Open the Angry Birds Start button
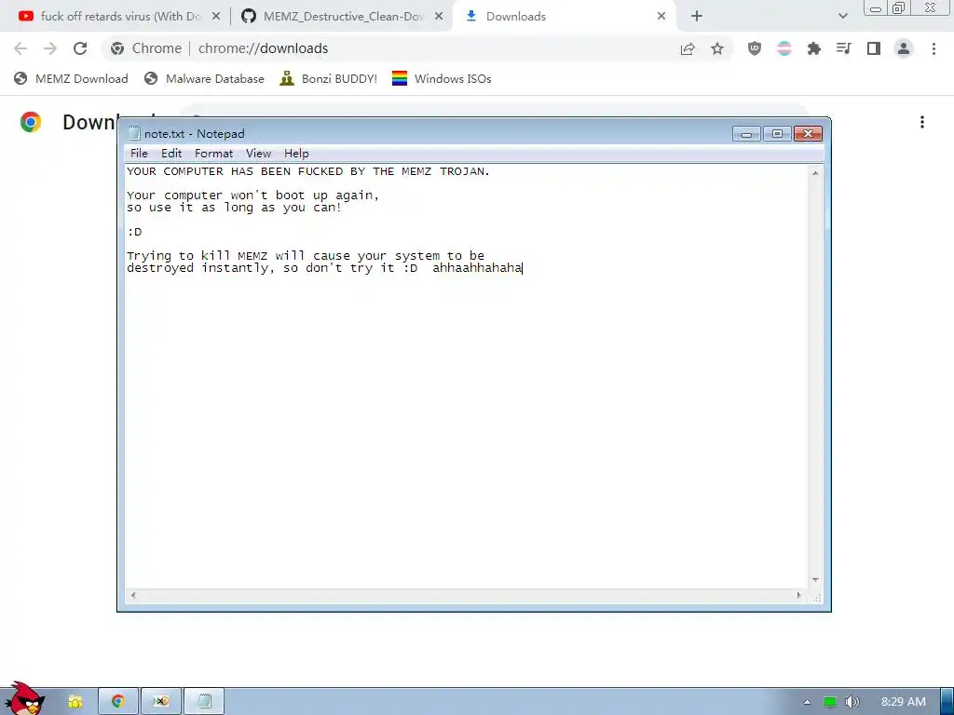This screenshot has width=954, height=715. click(24, 699)
